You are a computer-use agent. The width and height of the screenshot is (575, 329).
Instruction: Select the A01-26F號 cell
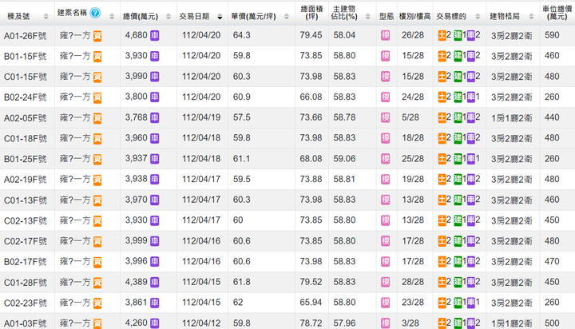click(26, 36)
